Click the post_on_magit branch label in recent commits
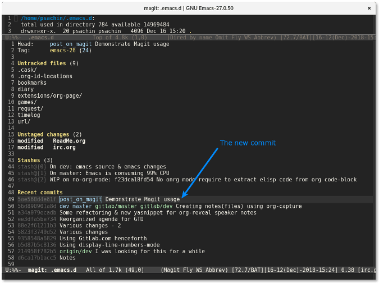The width and height of the screenshot is (379, 283). point(81,199)
